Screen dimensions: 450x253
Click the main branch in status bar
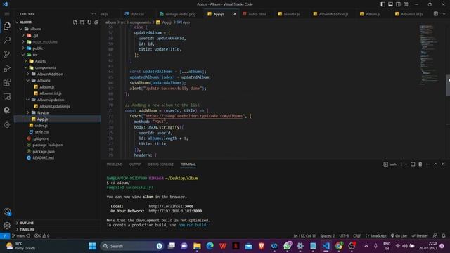18,236
